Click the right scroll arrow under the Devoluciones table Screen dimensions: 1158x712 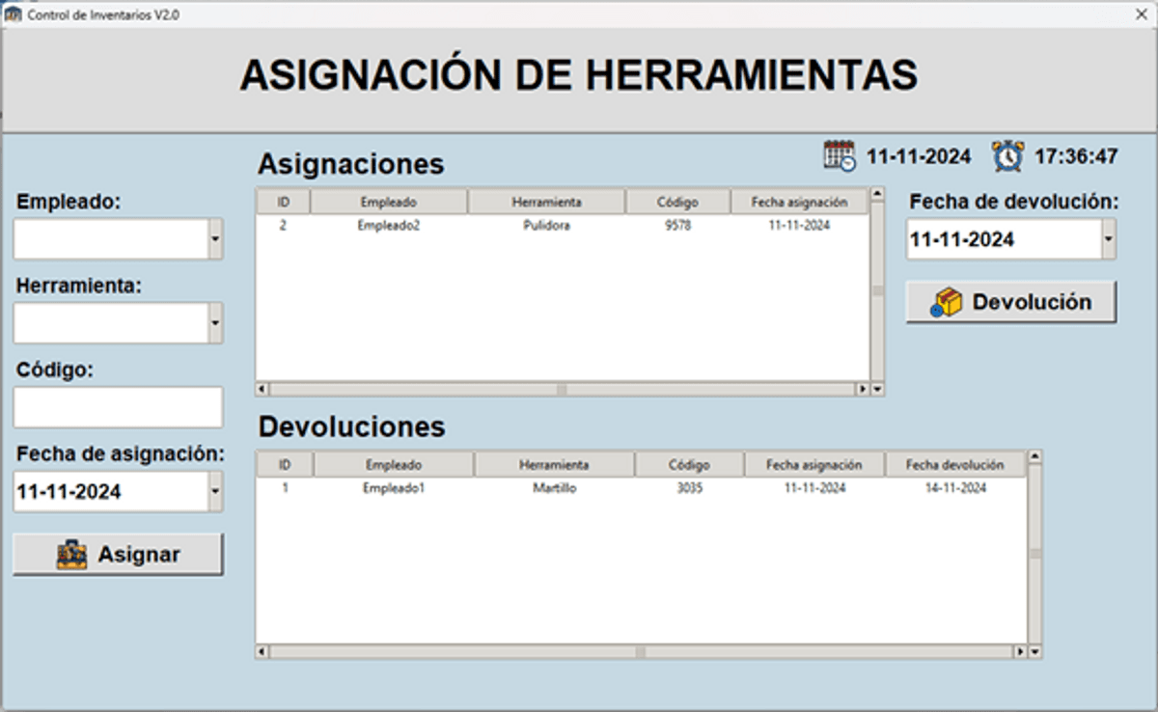(1023, 653)
